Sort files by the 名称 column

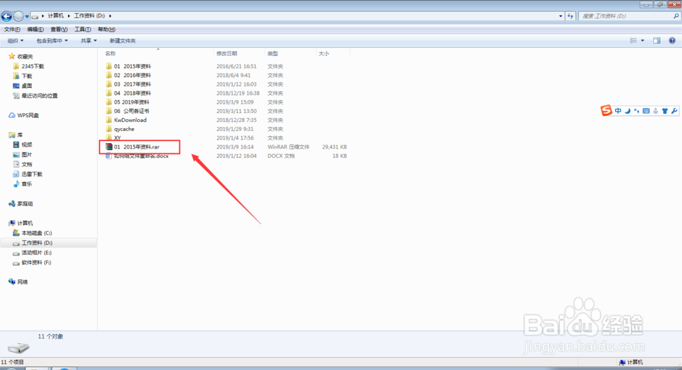[x=110, y=53]
